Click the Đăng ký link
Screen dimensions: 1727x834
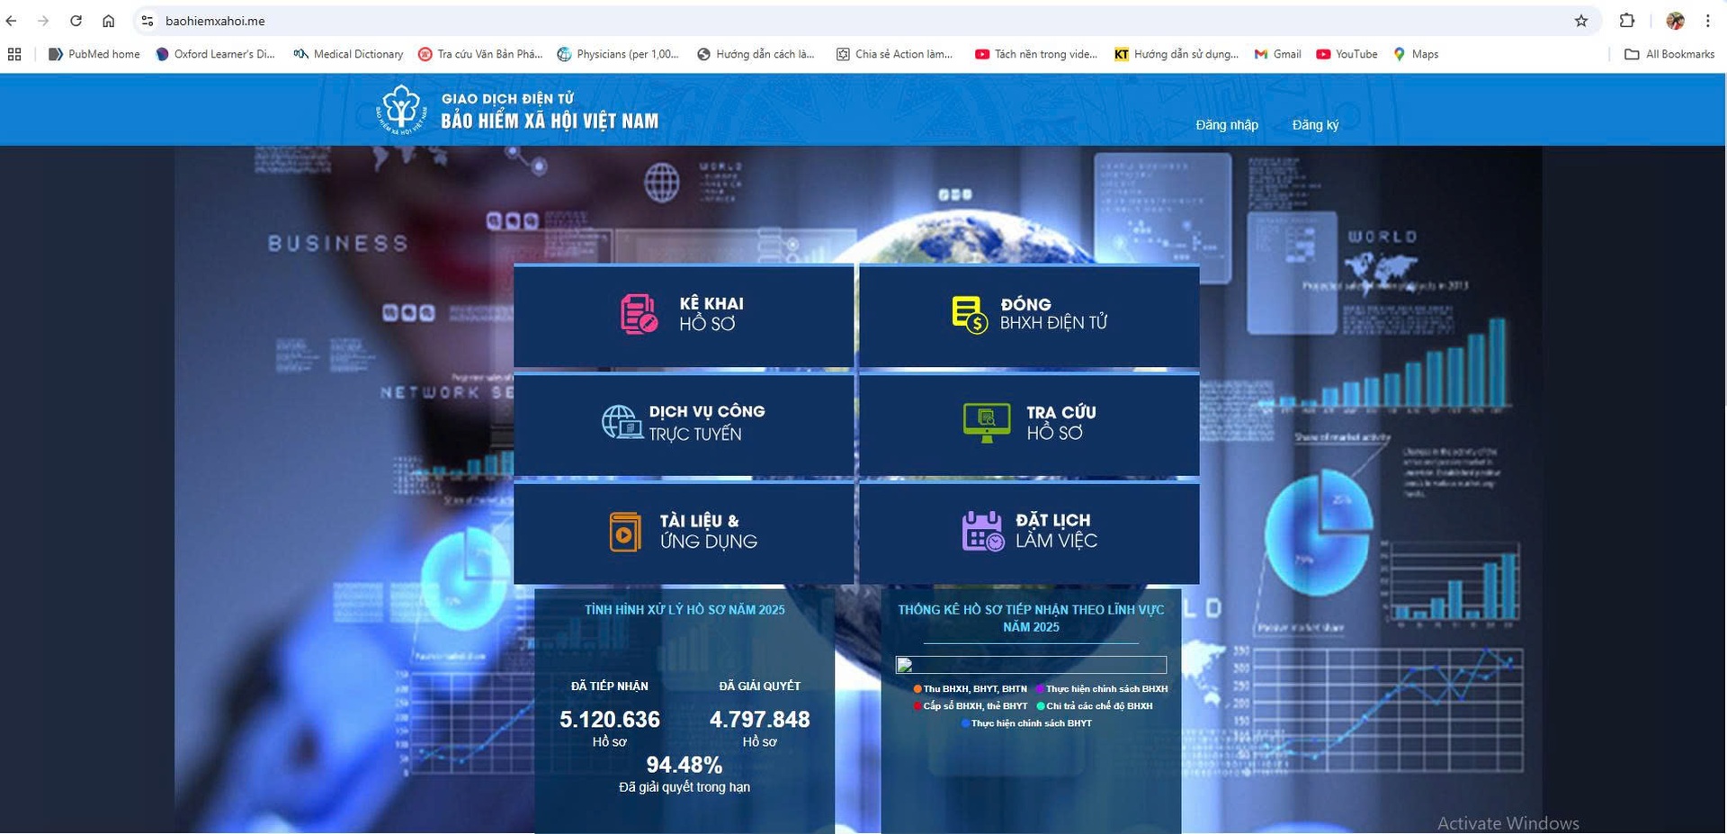pos(1314,125)
